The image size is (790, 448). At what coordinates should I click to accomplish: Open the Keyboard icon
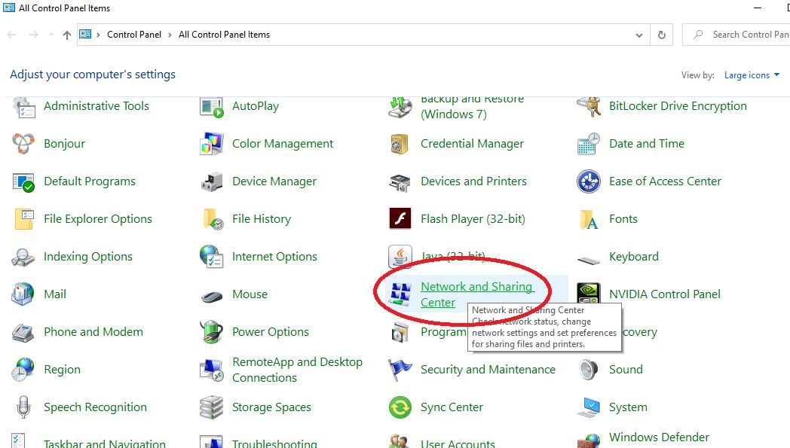pyautogui.click(x=589, y=260)
